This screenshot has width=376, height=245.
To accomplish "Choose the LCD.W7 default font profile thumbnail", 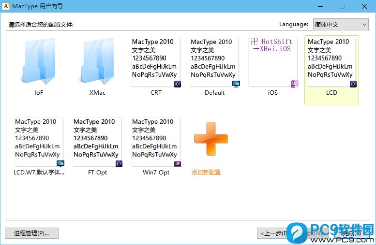I will pos(39,142).
